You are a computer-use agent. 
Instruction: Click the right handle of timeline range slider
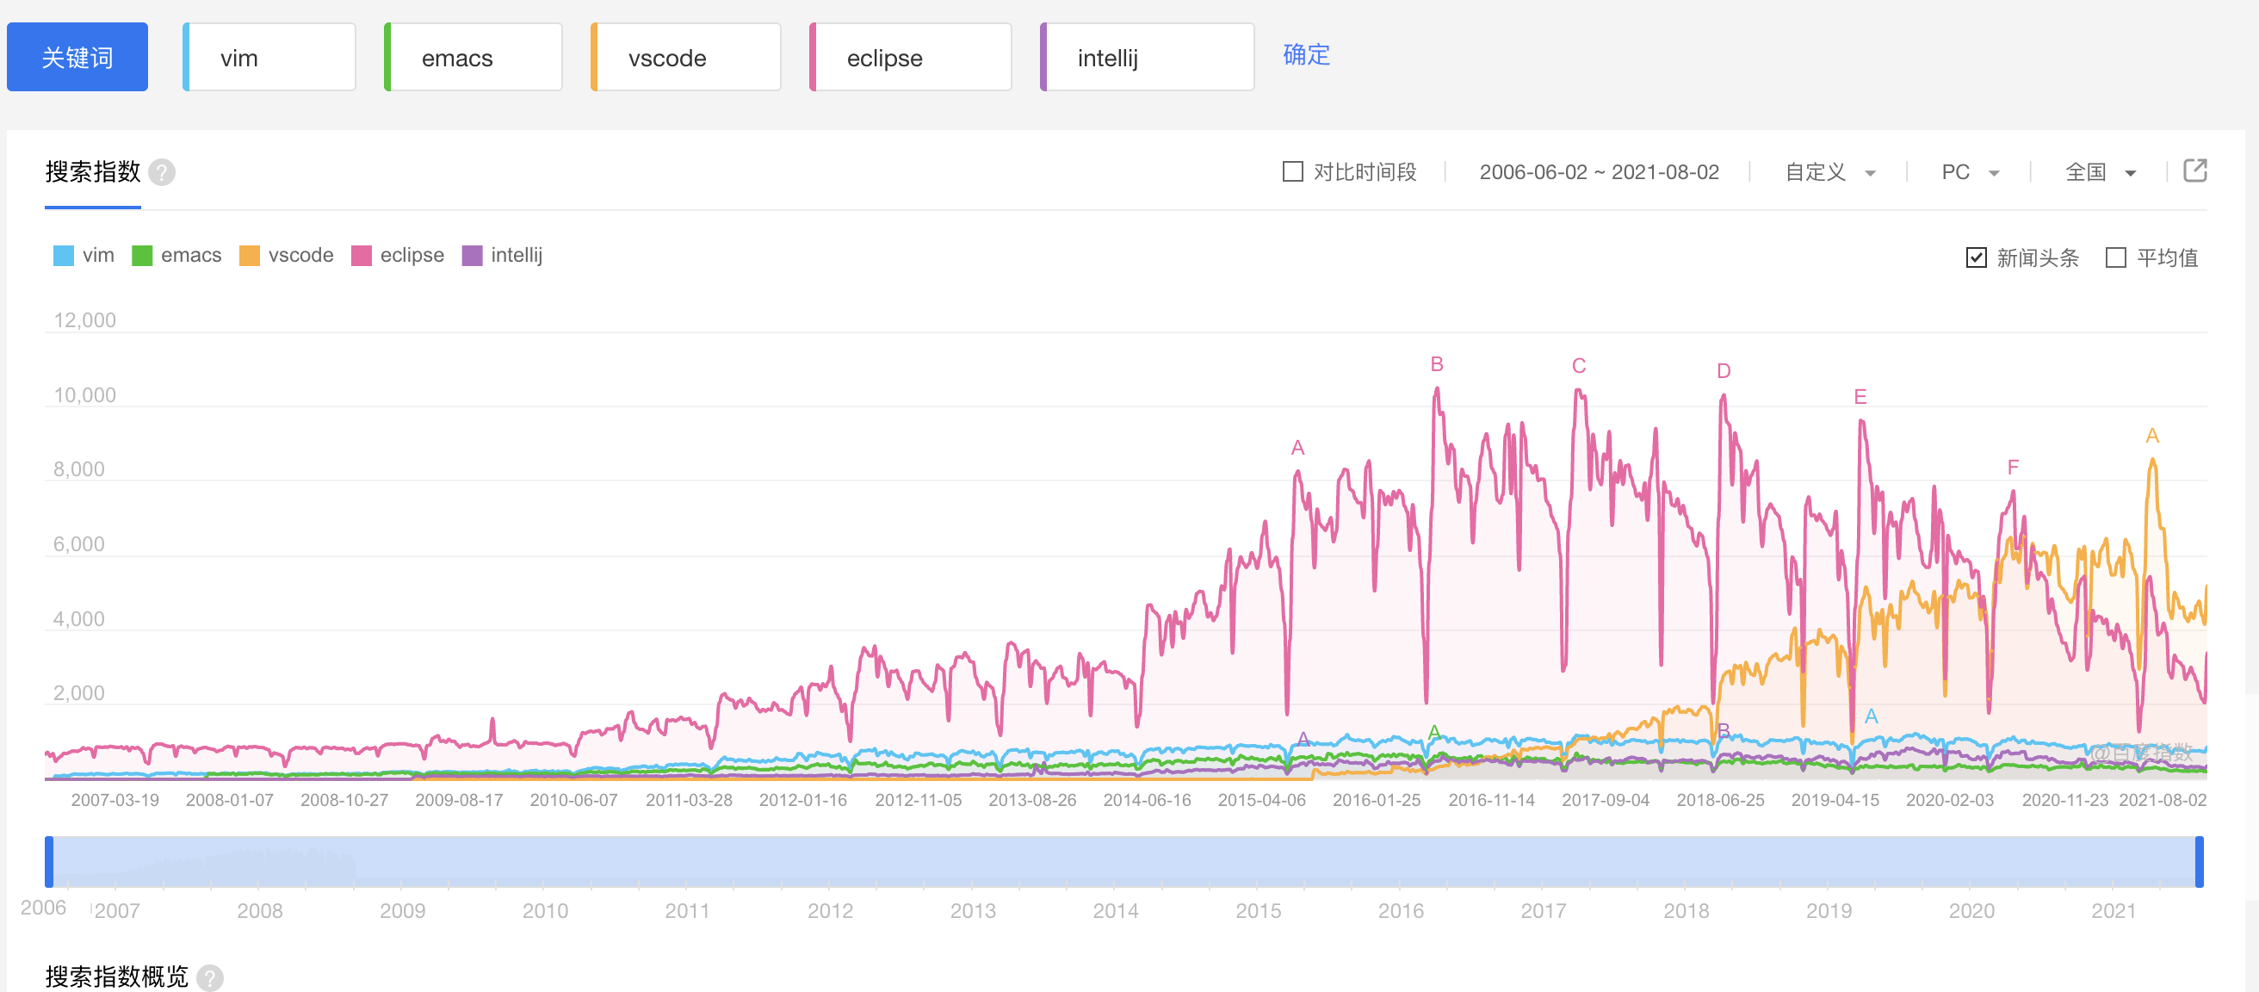click(x=2200, y=862)
